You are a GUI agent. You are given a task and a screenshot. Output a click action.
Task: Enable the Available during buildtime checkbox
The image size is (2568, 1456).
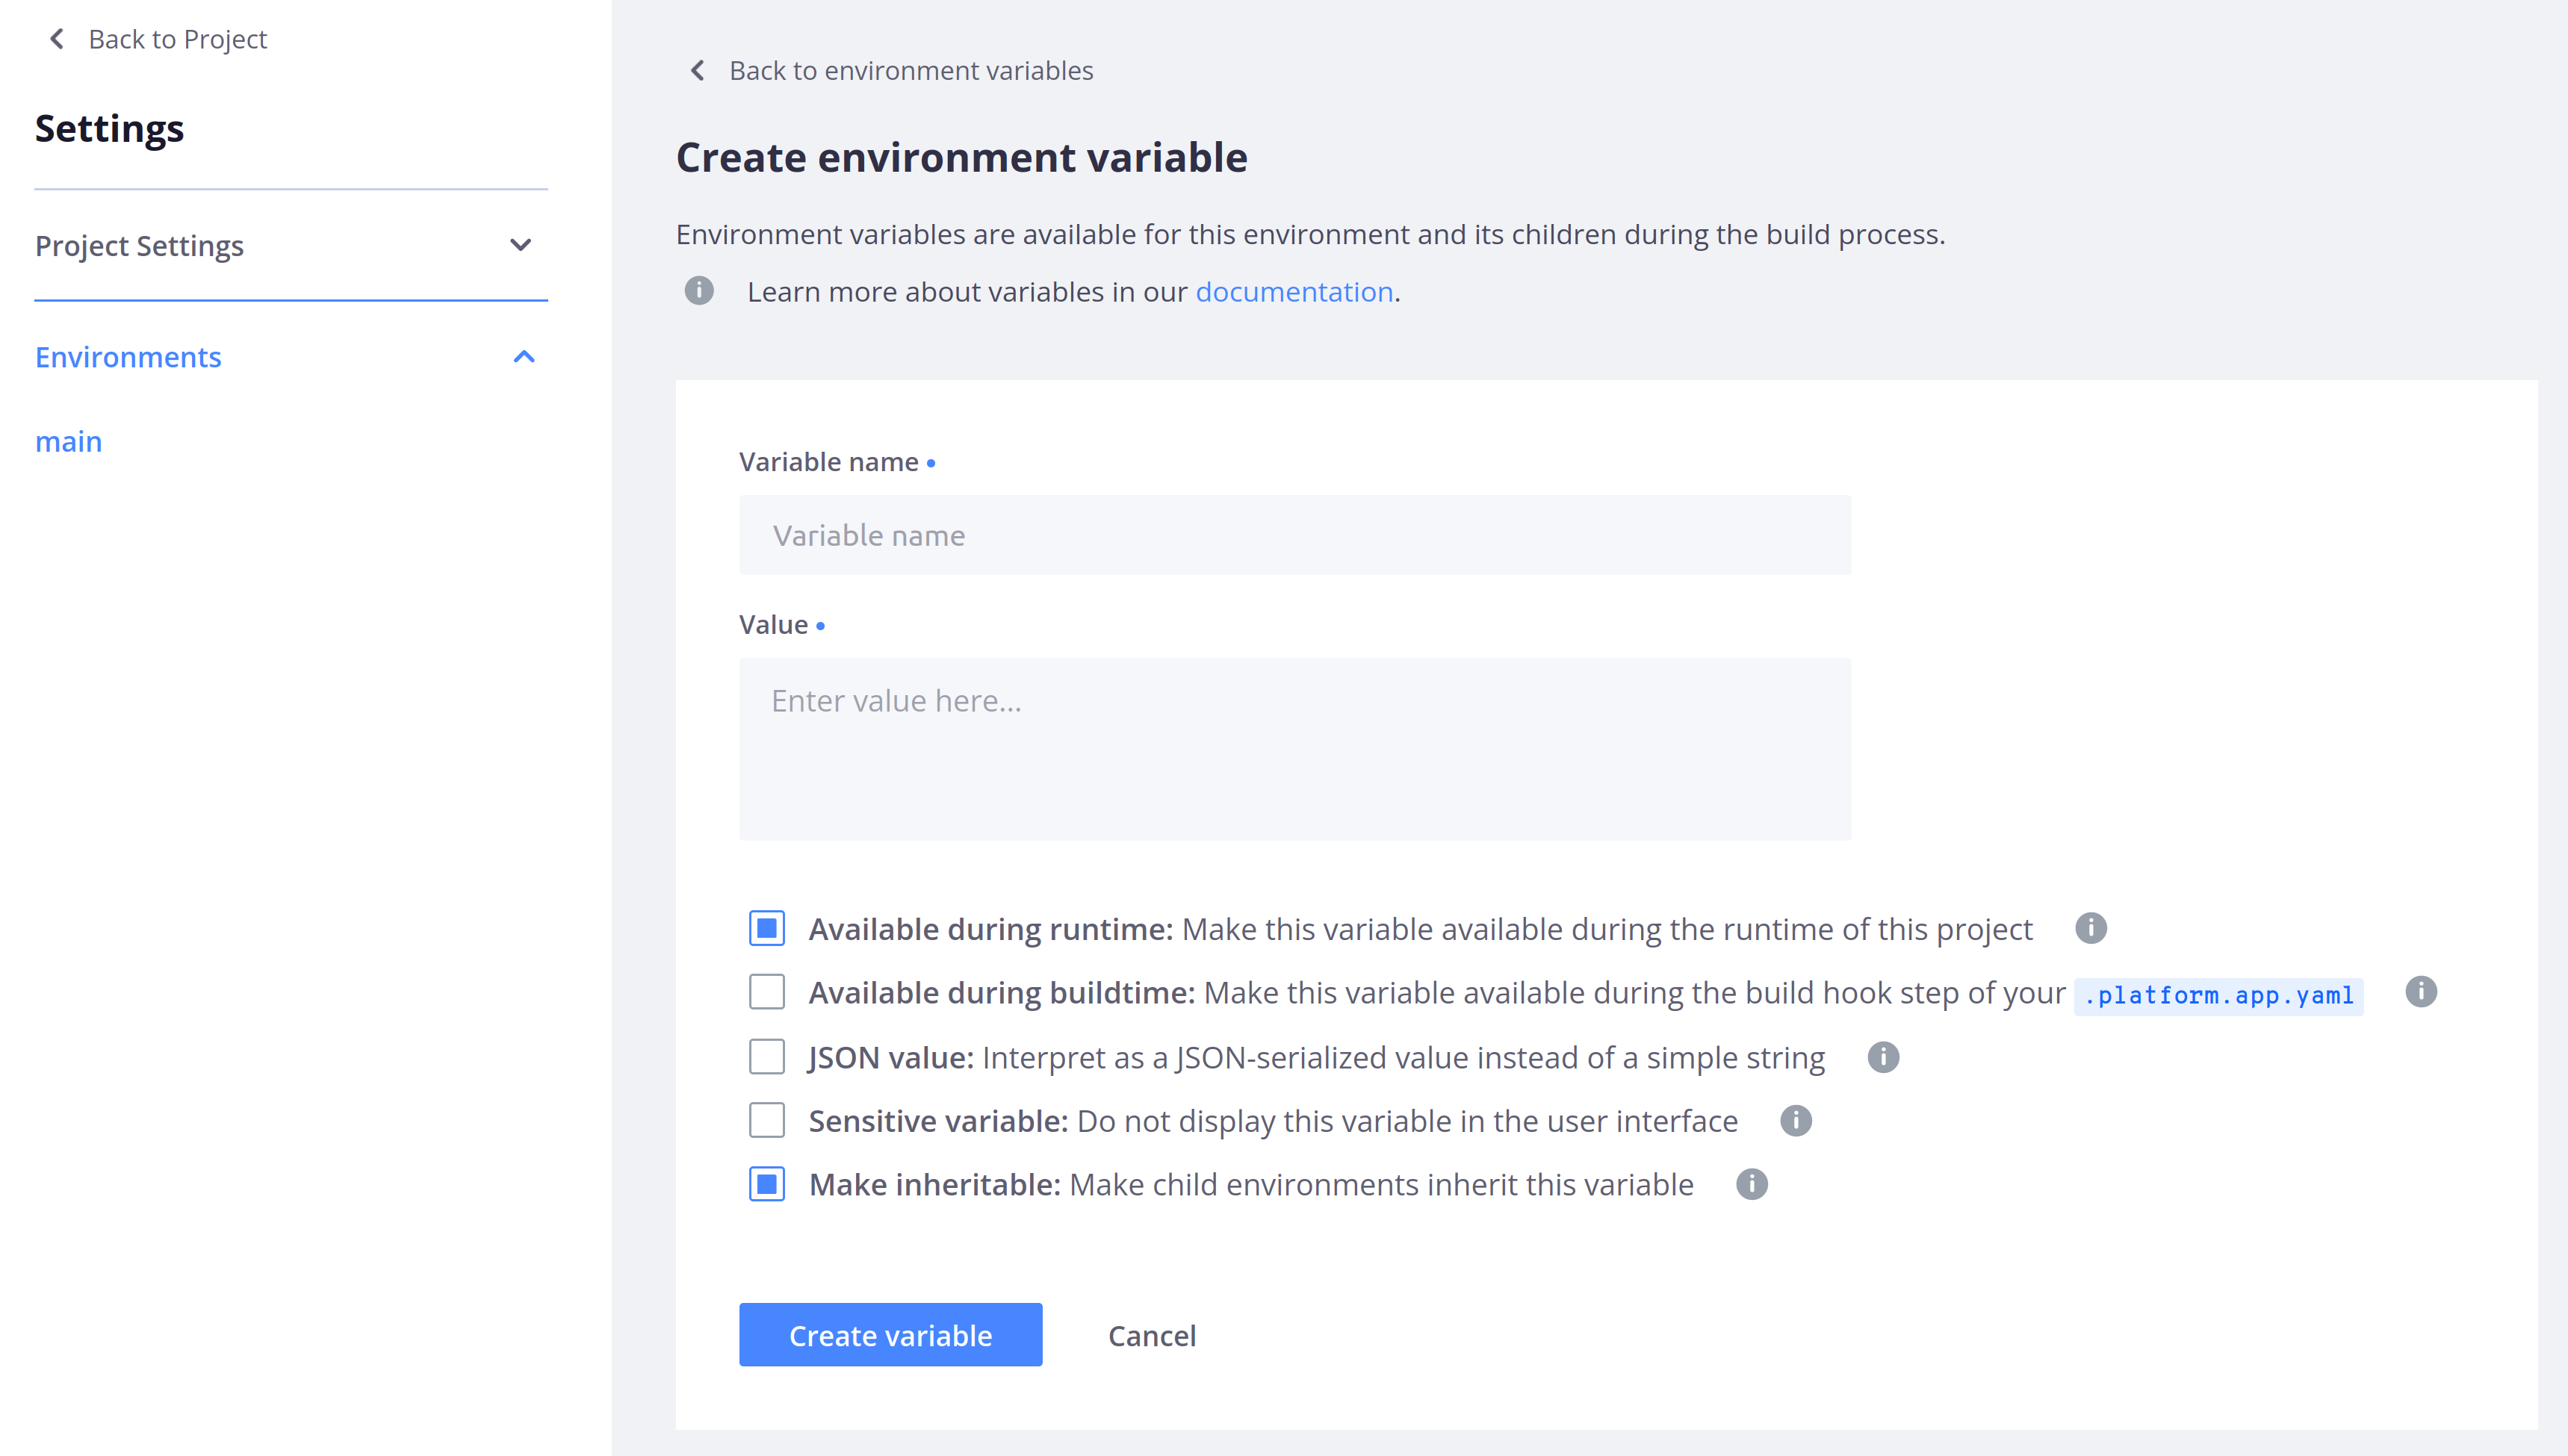click(x=766, y=992)
